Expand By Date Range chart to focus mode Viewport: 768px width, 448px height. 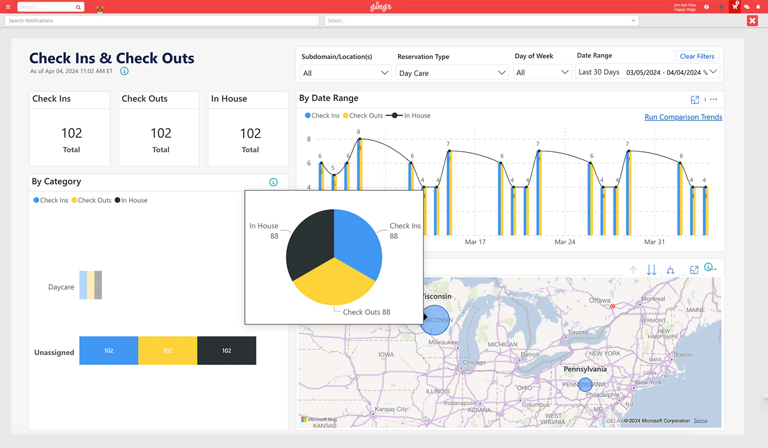(695, 100)
